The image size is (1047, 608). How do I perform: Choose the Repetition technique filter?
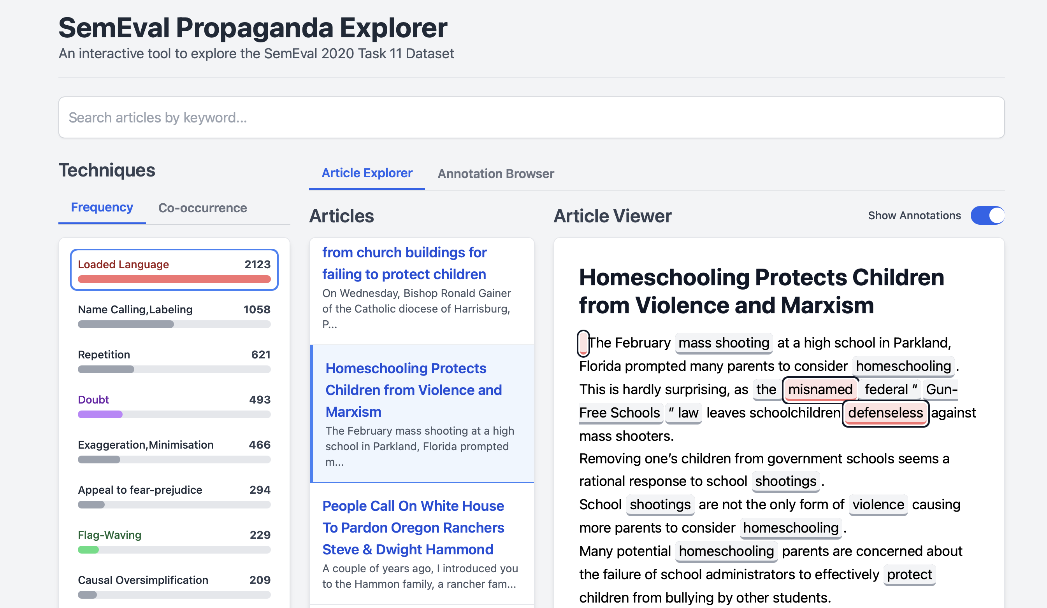tap(174, 361)
